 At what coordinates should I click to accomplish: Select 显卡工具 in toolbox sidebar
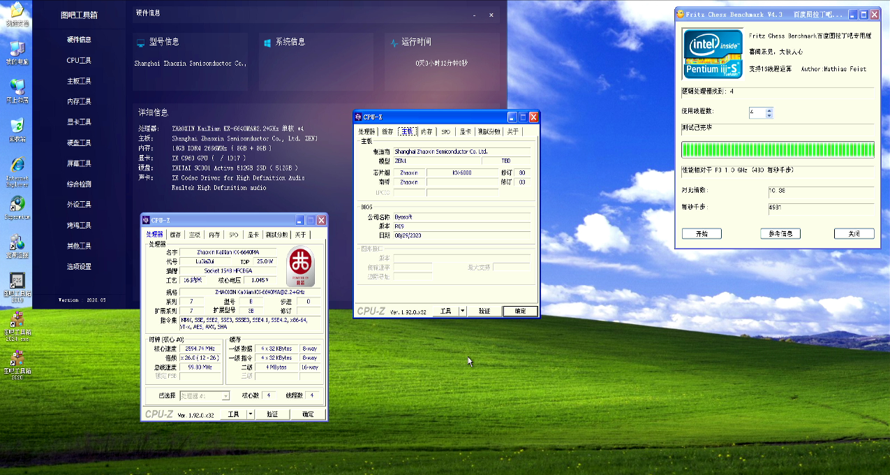coord(79,122)
